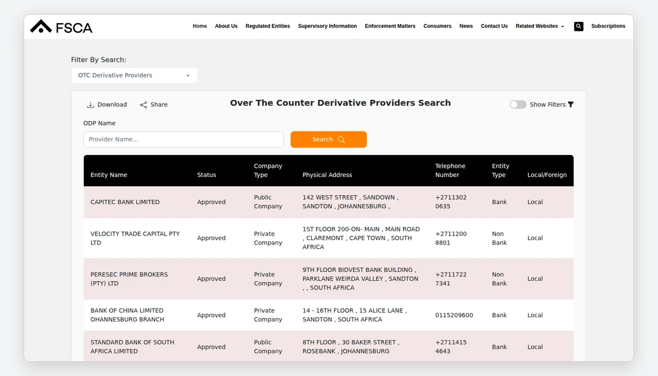
Task: Click telephone number +2711415 4643
Action: (451, 347)
